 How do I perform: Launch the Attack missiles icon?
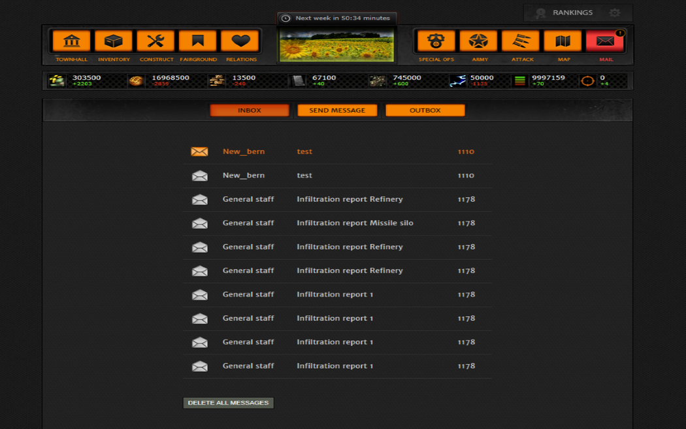pos(521,41)
